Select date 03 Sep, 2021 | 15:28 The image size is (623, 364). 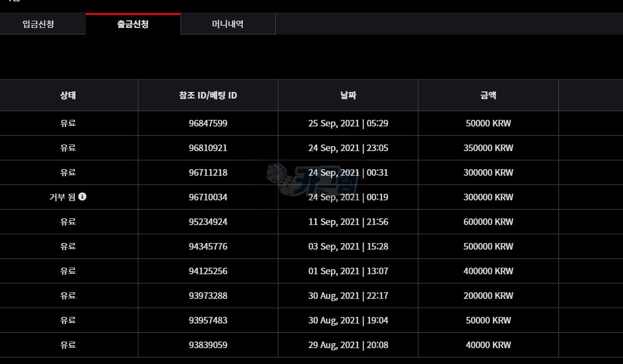348,246
